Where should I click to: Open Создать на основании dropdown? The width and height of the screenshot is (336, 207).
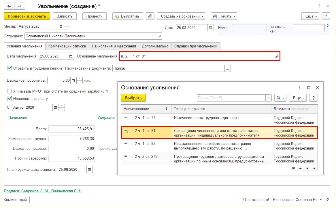pos(181,16)
